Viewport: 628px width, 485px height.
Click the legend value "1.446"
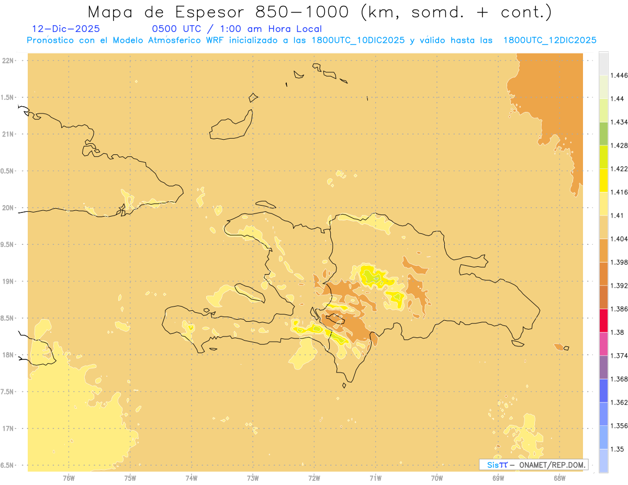click(620, 75)
